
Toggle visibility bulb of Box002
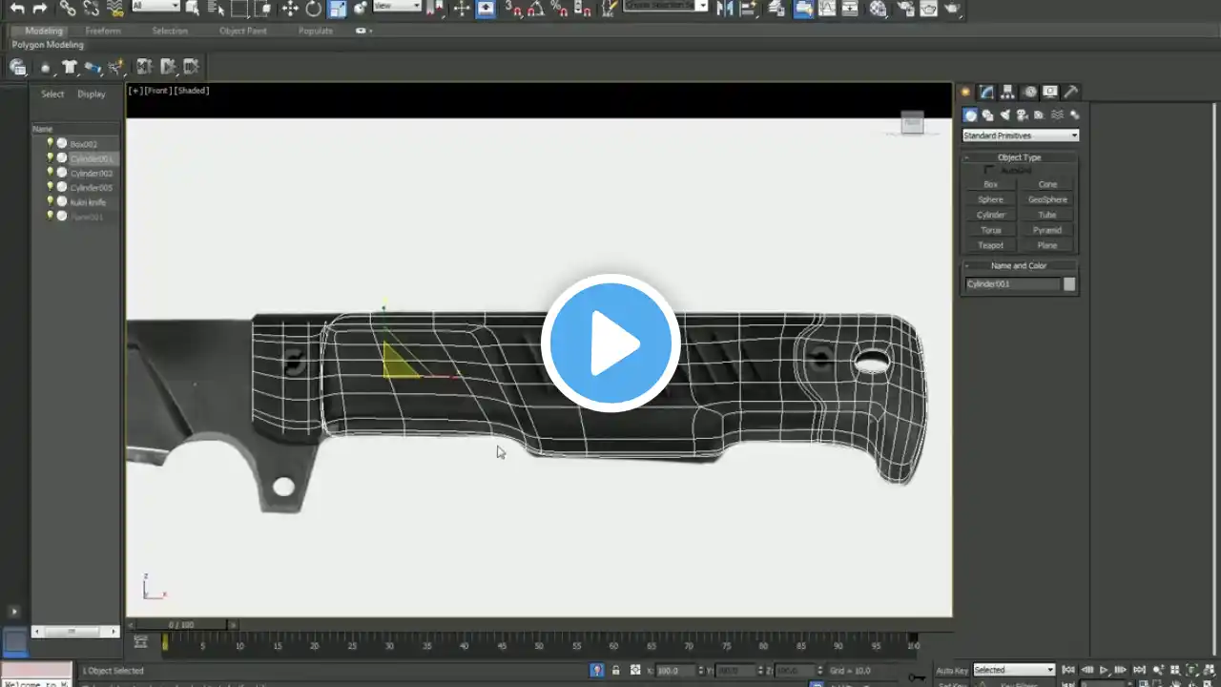pos(51,143)
